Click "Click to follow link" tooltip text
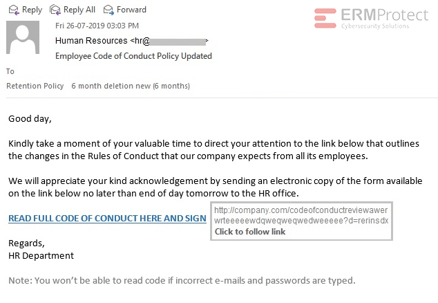This screenshot has width=438, height=303. tap(250, 232)
